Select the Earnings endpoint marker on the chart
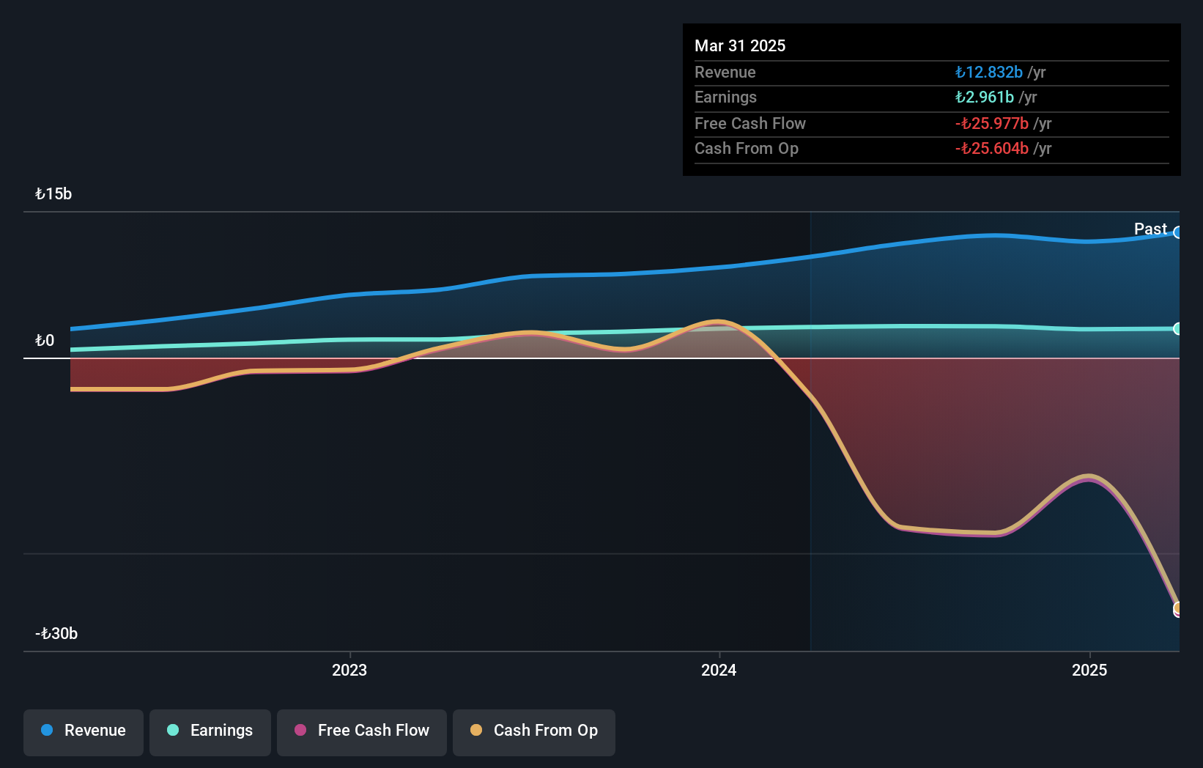The width and height of the screenshot is (1203, 768). (x=1177, y=329)
